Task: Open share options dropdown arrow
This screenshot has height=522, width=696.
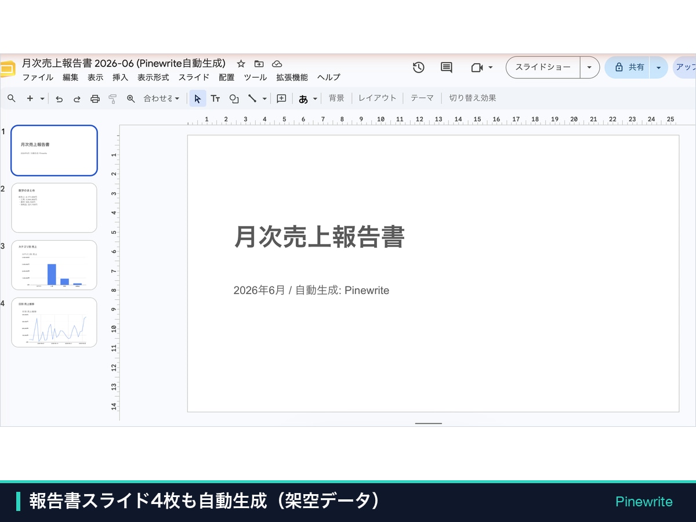Action: pyautogui.click(x=658, y=67)
